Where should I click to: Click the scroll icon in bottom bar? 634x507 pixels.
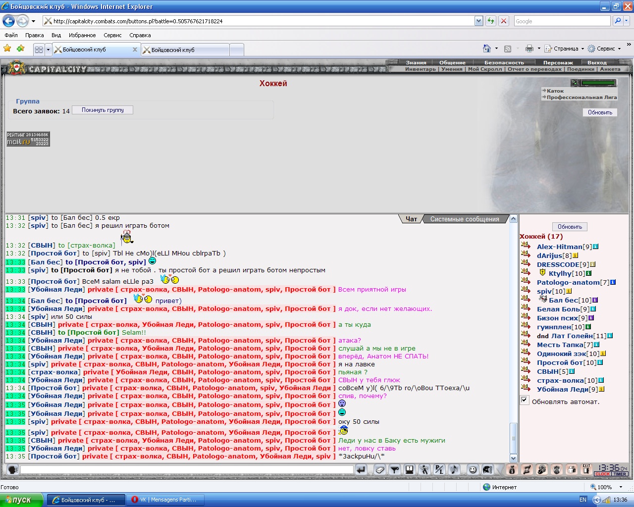click(x=527, y=470)
